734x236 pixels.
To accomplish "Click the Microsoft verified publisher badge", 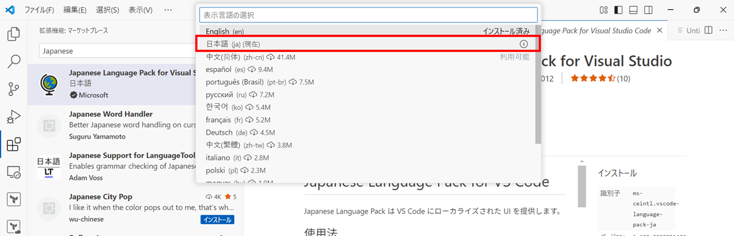I will tap(73, 95).
